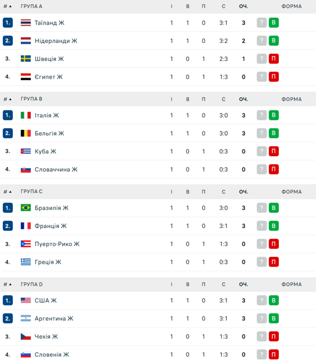This screenshot has height=361, width=316.
Task: Click green В form badge for Франція Ж
Action: (274, 226)
